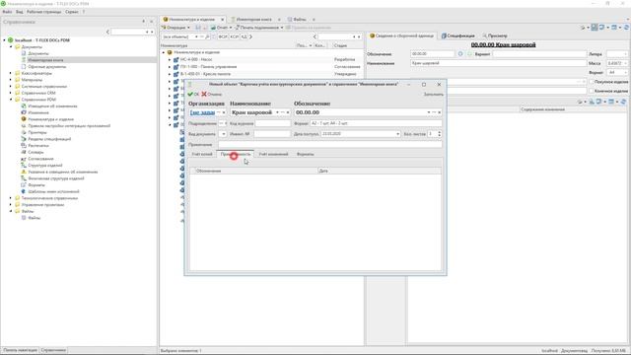The height and width of the screenshot is (355, 631).
Task: Click Шаблоны имен исполнений icon
Action: tap(24, 191)
